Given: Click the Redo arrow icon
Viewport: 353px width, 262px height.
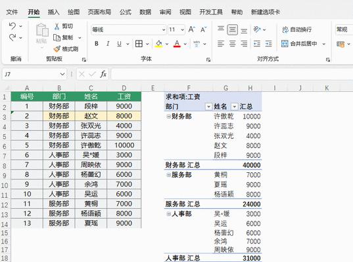Looking at the screenshot, I should [12, 37].
